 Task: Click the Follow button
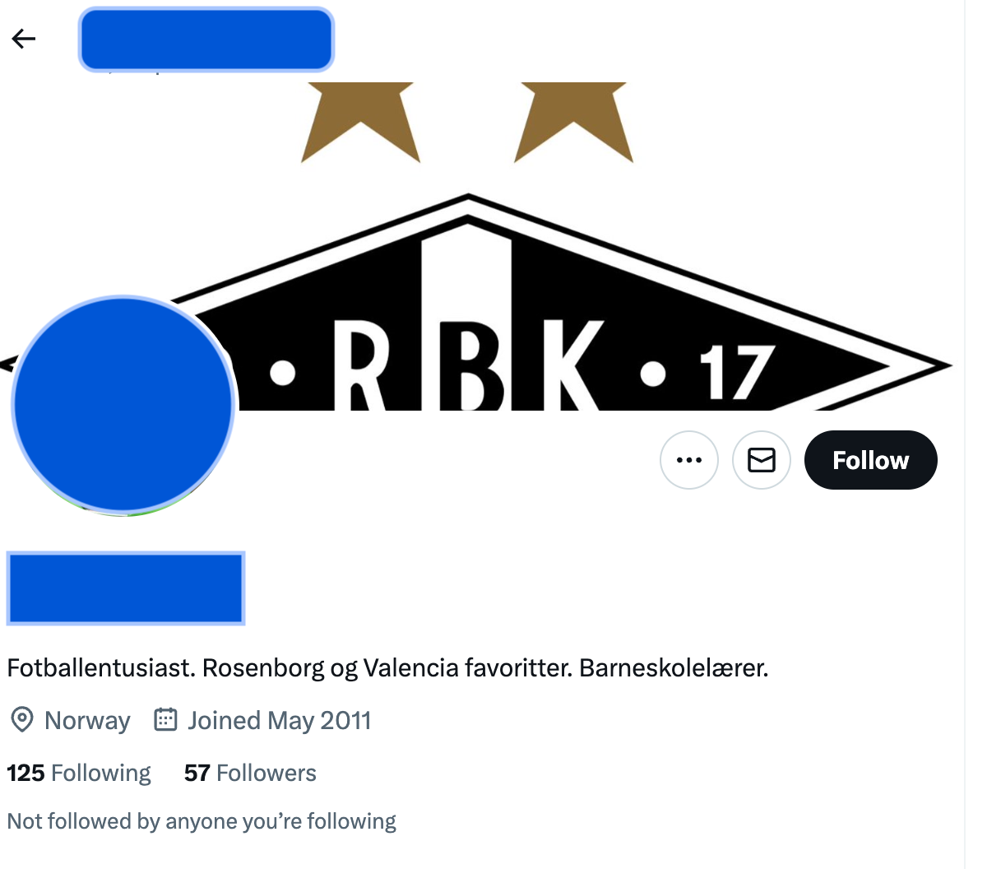pyautogui.click(x=870, y=460)
